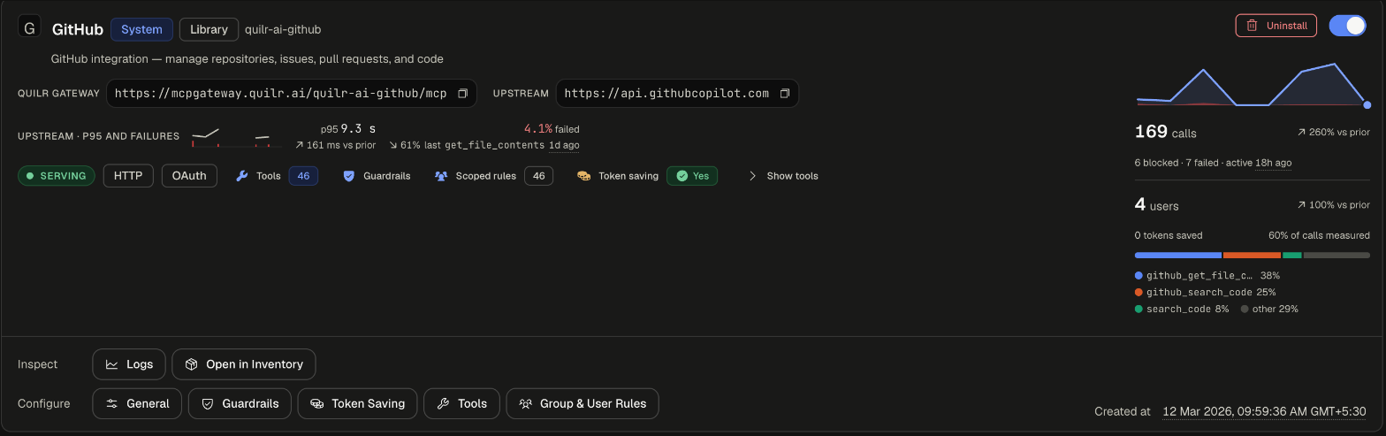Image resolution: width=1386 pixels, height=436 pixels.
Task: Click the Token saving coins icon
Action: (x=584, y=176)
